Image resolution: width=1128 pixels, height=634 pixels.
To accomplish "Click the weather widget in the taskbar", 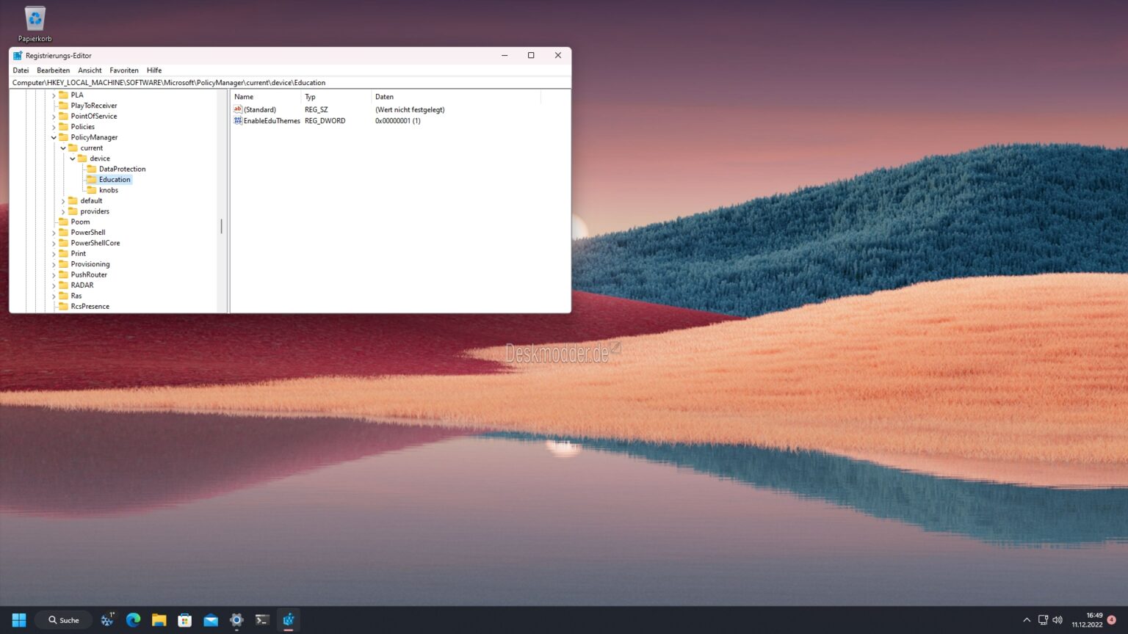I will click(x=106, y=620).
